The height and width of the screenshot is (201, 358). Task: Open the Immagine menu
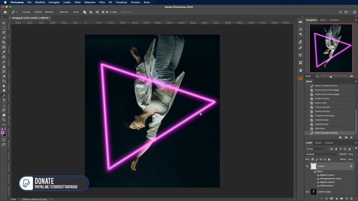54,2
